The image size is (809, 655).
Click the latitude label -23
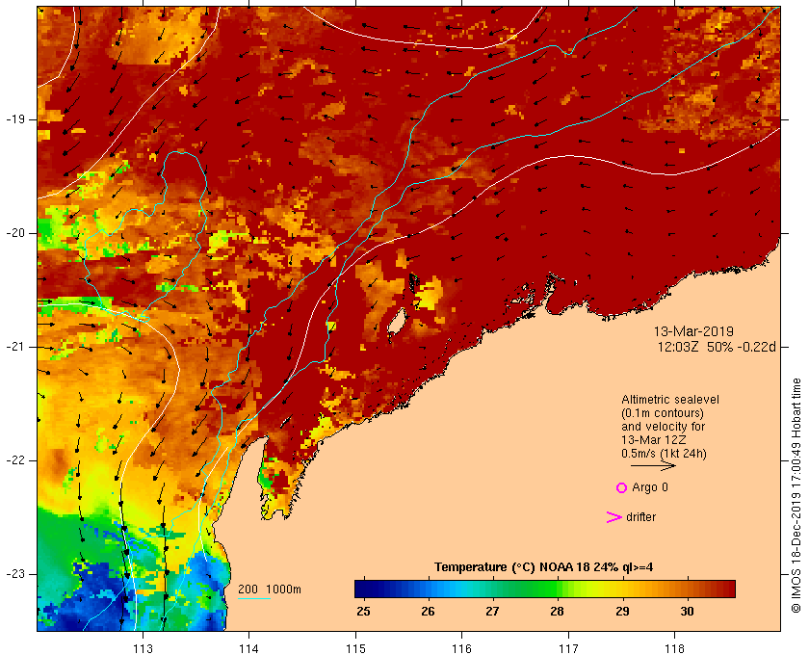click(14, 573)
